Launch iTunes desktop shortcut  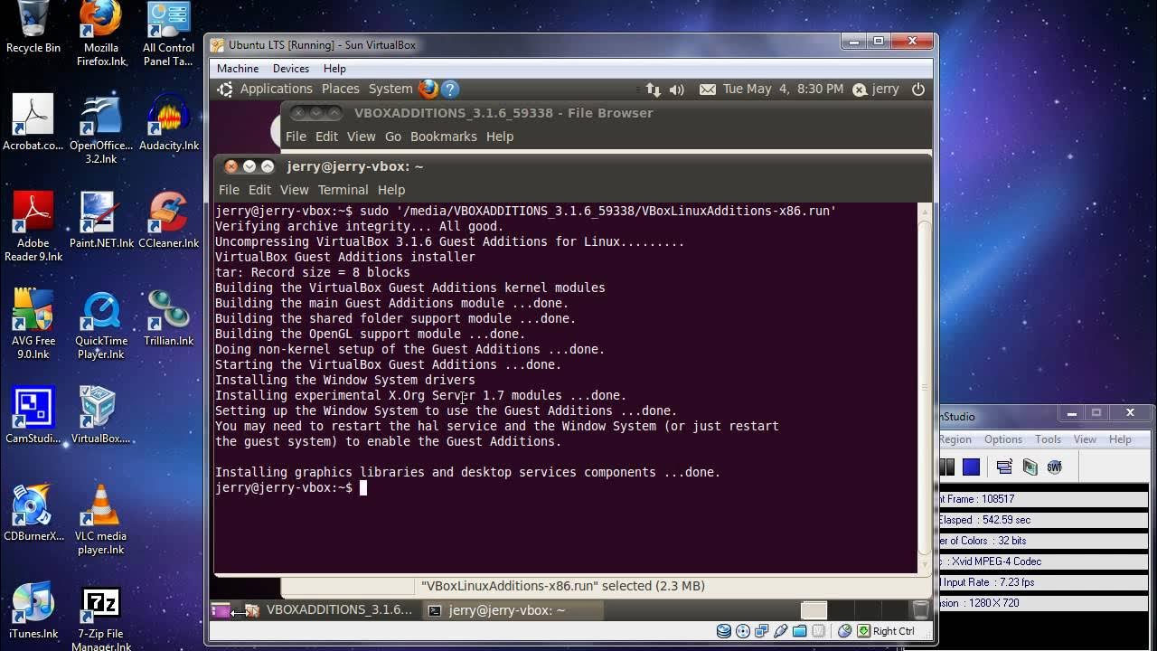click(33, 610)
